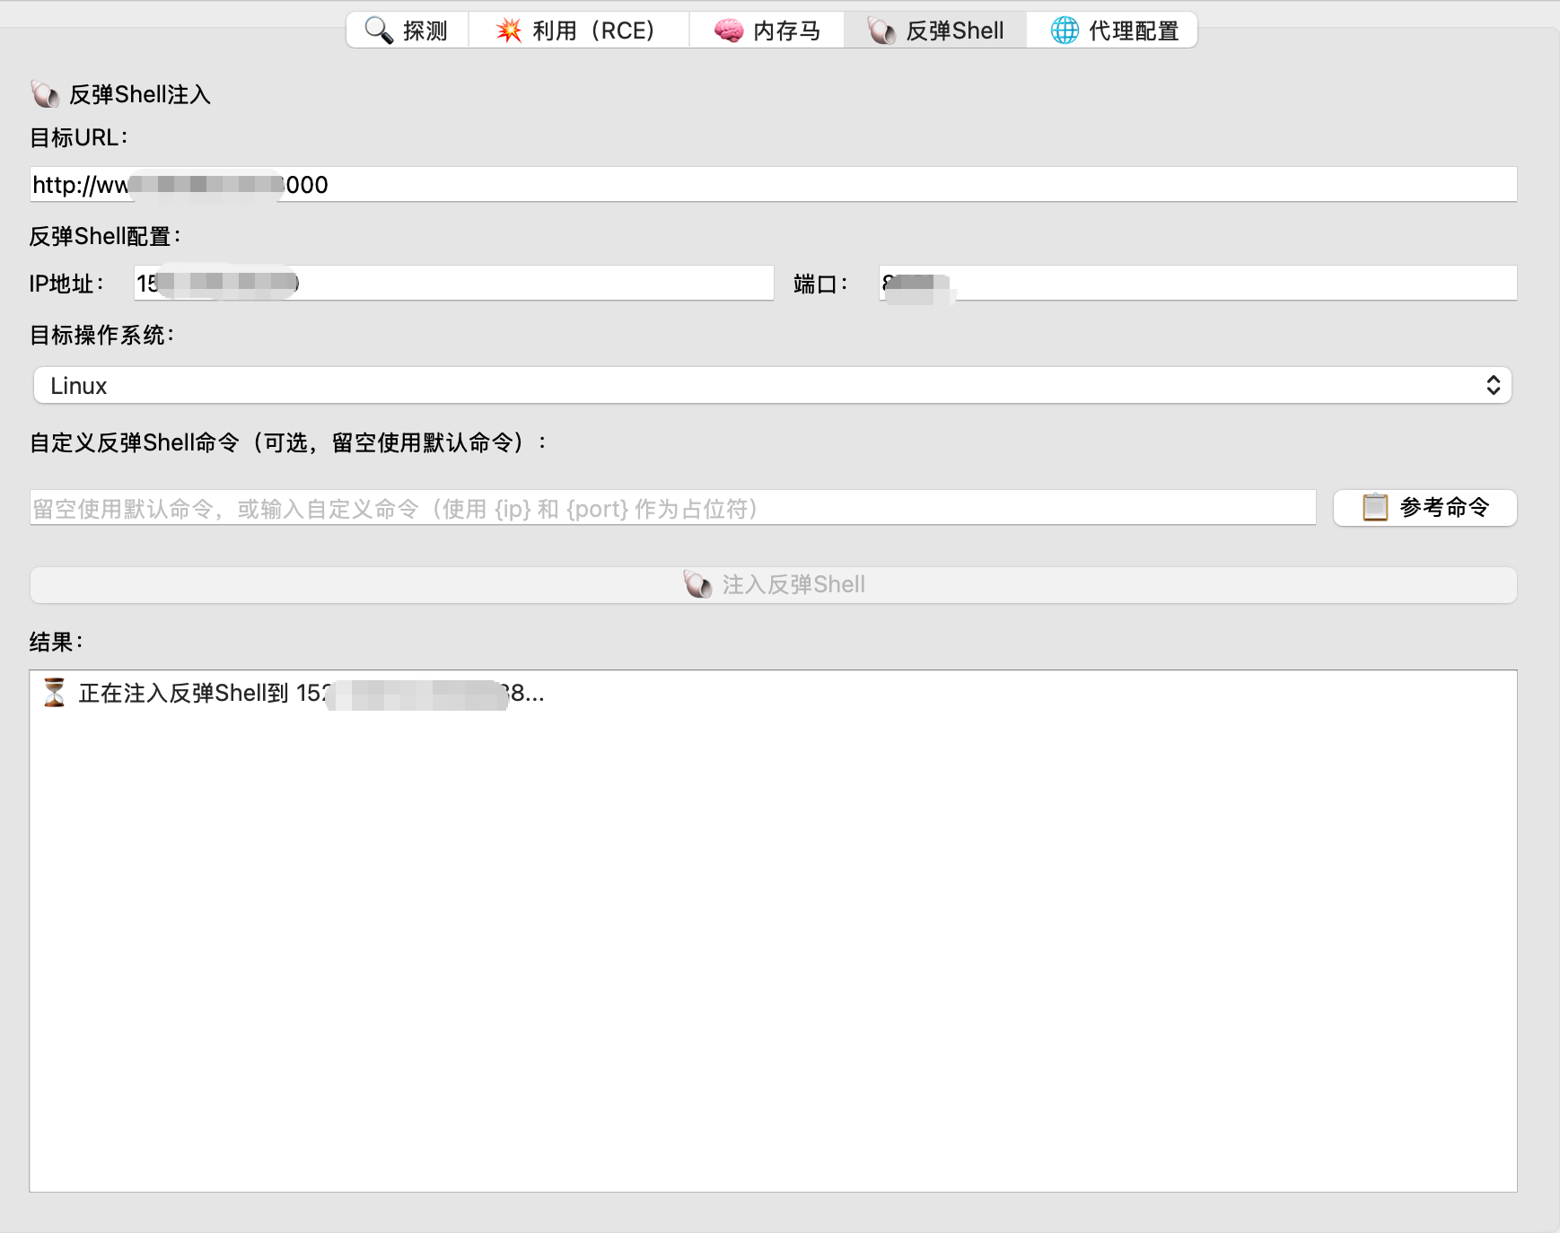Click the shell icon next to the 反弹Shell注入 heading

45,94
